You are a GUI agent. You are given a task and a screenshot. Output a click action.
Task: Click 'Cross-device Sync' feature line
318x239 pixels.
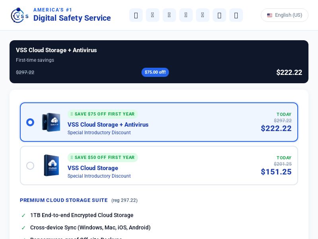click(90, 227)
